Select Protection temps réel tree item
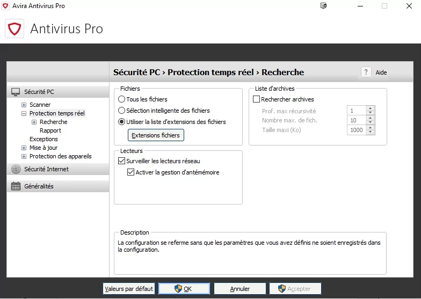This screenshot has width=421, height=299. pyautogui.click(x=57, y=113)
